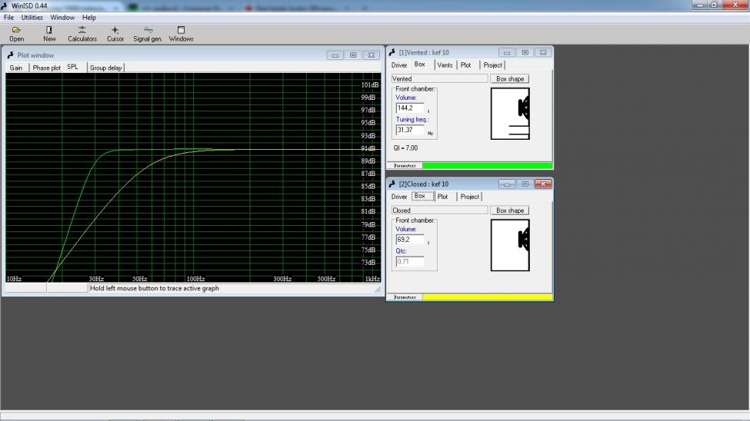Open the Windows toolbar icon
Image resolution: width=750 pixels, height=421 pixels.
tap(182, 34)
